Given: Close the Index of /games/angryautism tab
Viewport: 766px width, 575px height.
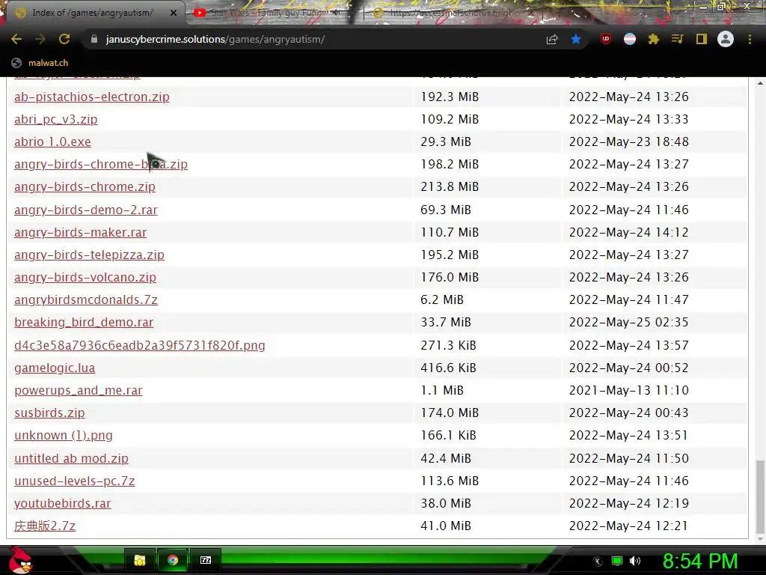Looking at the screenshot, I should coord(174,13).
